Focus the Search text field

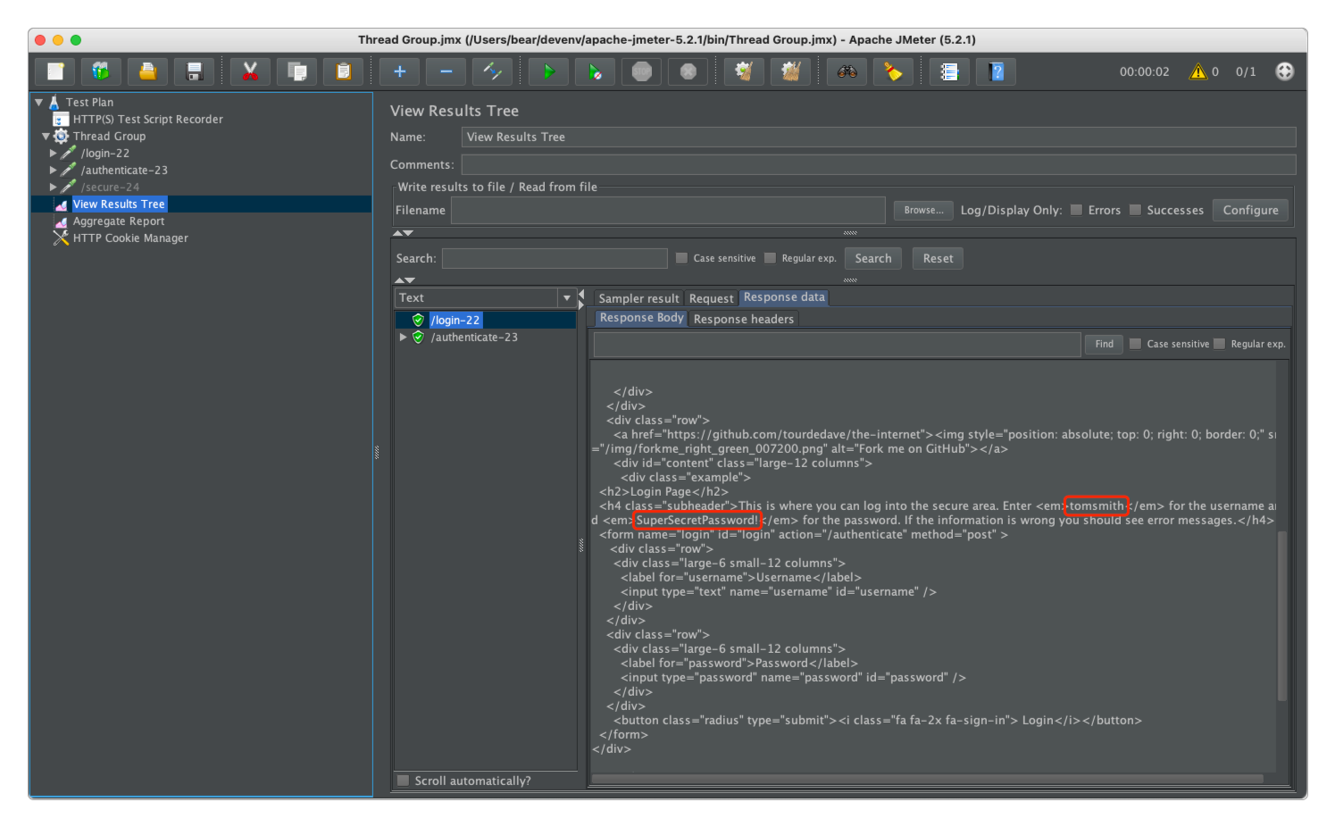pos(555,258)
